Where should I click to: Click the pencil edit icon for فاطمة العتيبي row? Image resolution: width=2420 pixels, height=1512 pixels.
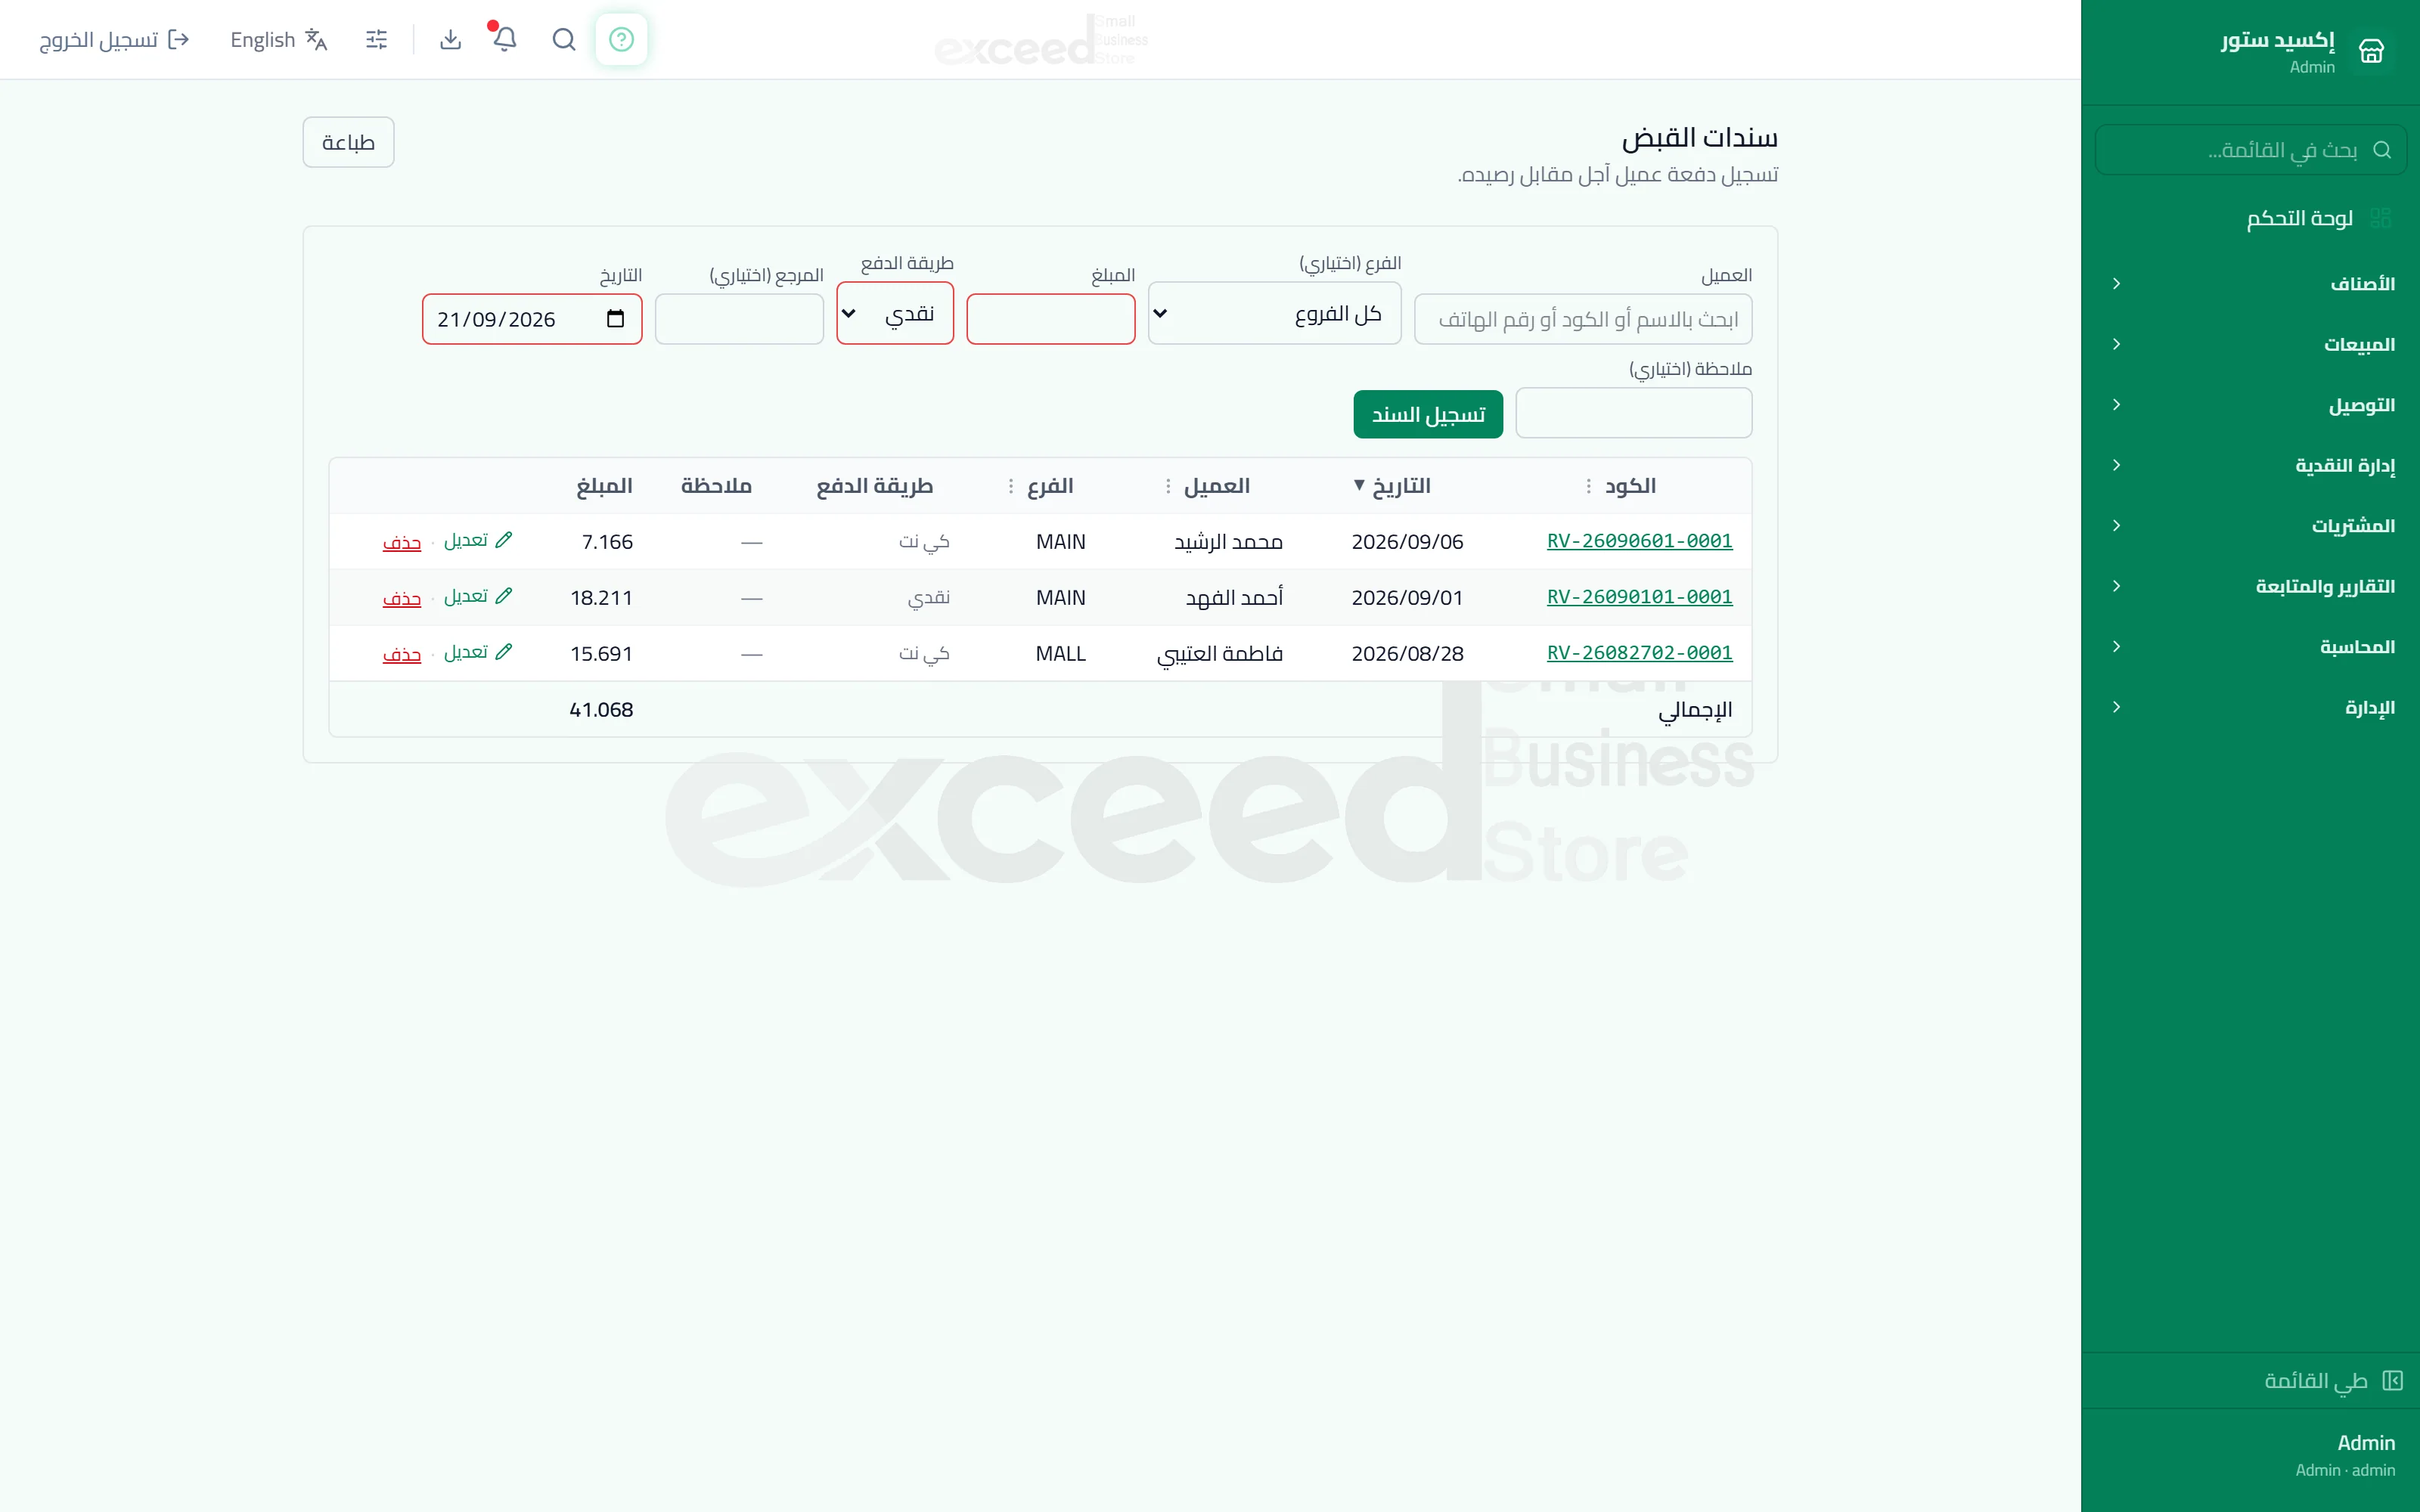tap(504, 652)
